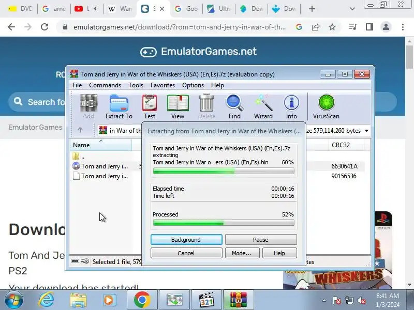Open the Wizard tool
Viewport: 414px width, 310px height.
point(263,107)
